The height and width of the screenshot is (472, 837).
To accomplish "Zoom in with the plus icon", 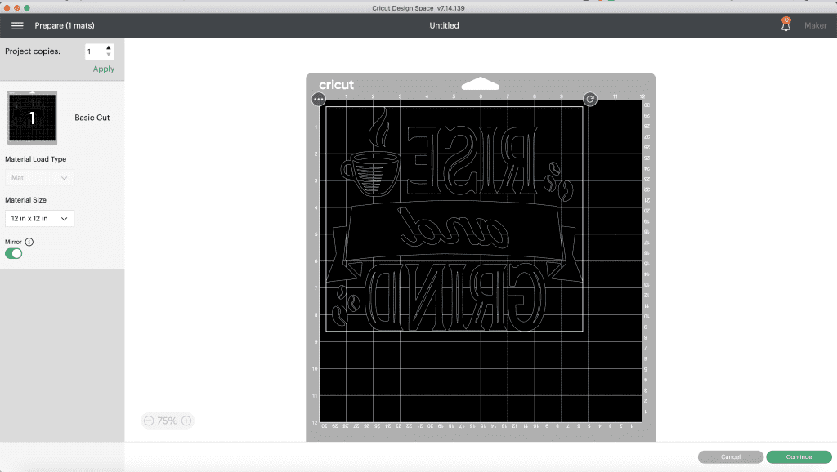I will [186, 421].
